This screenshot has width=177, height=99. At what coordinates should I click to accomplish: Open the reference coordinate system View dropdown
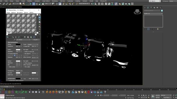pos(48,4)
